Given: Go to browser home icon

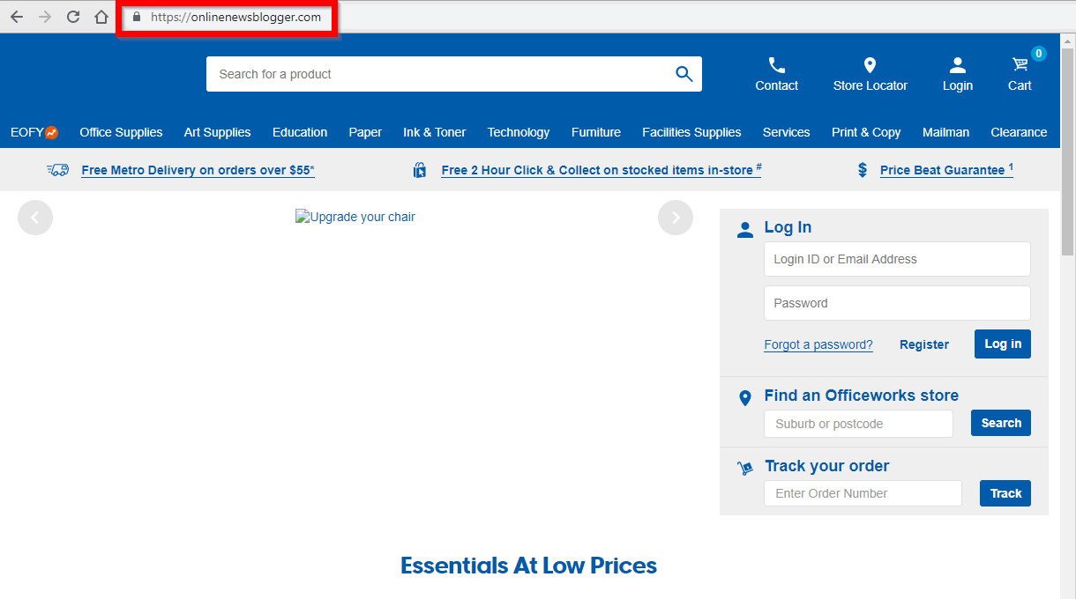Looking at the screenshot, I should [x=101, y=17].
